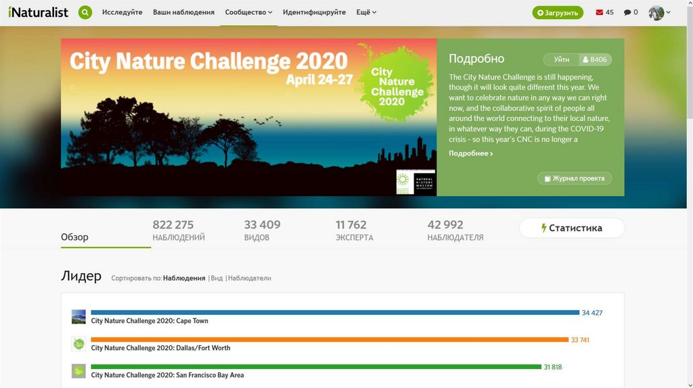Open the Dallas/Fort Worth project icon

tap(79, 343)
